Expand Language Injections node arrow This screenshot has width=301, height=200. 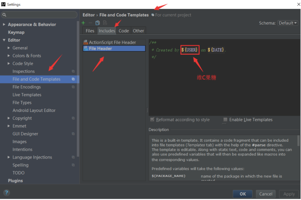click(9, 157)
